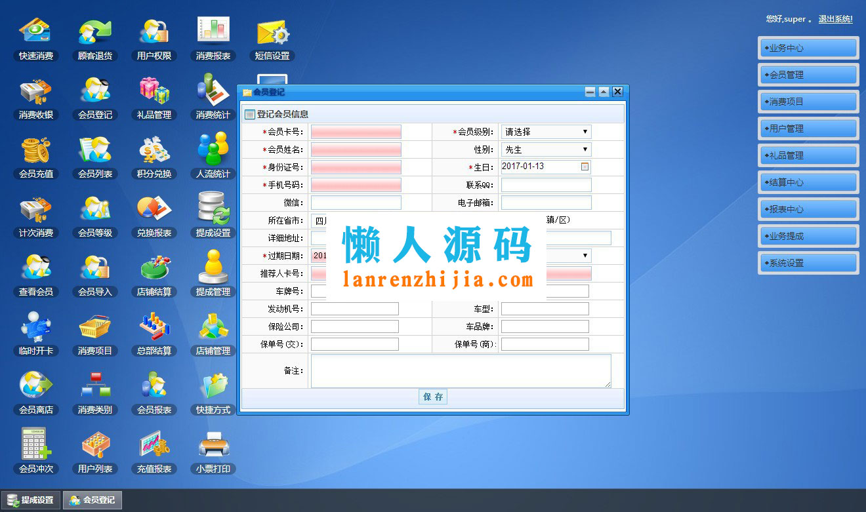The image size is (866, 512).
Task: Open the 人流统计 people icon
Action: 213,157
